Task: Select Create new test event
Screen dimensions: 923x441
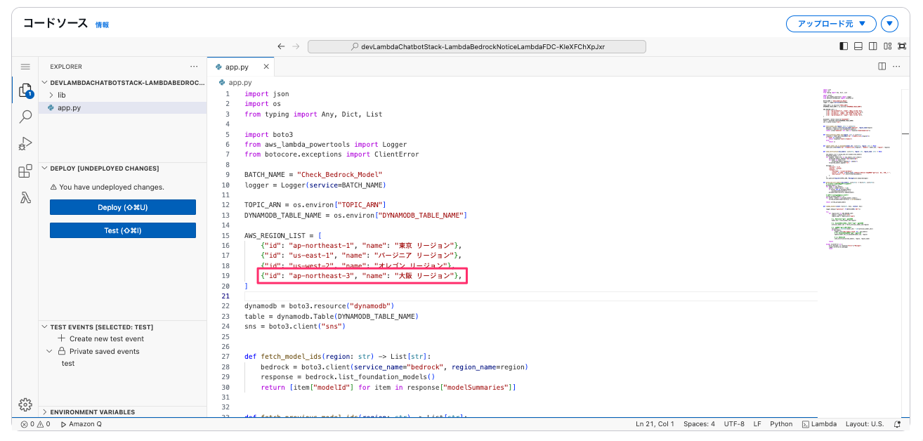Action: click(x=123, y=338)
